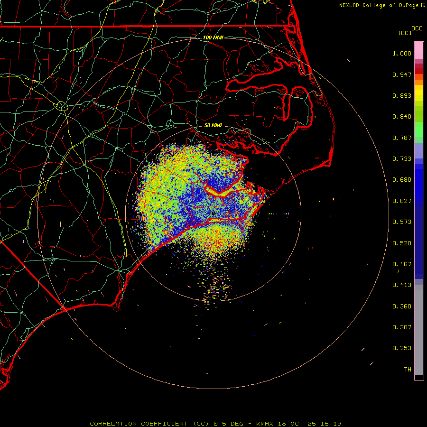Click the 0.413 scale value
This screenshot has width=427, height=427.
pyautogui.click(x=402, y=285)
